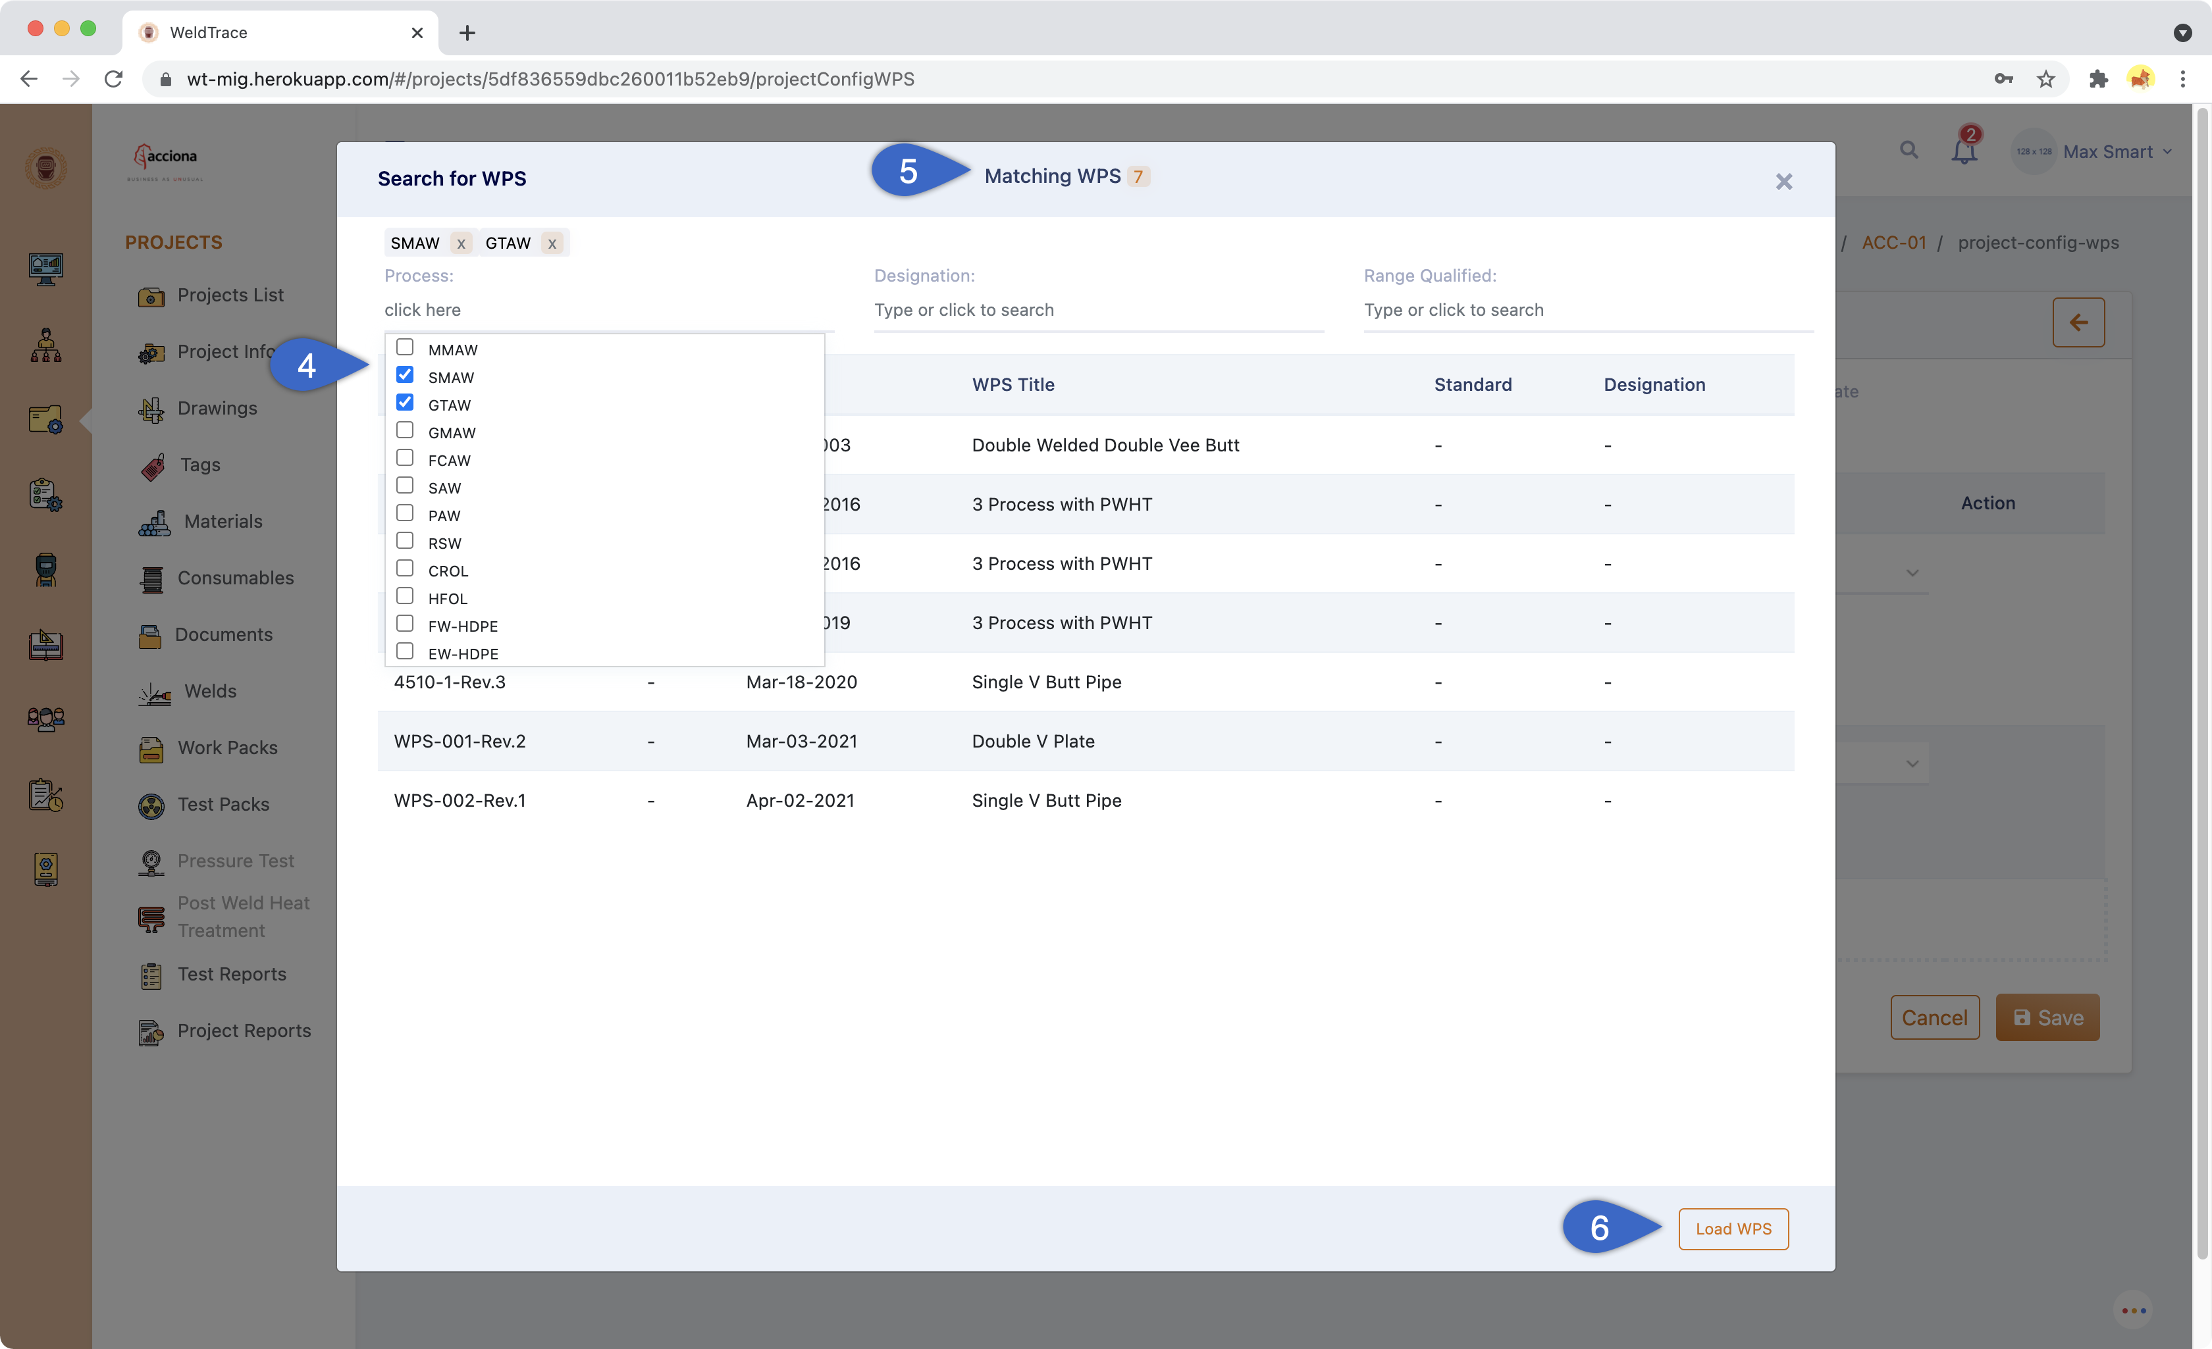Open the welder helmet icon in rail

pos(46,570)
